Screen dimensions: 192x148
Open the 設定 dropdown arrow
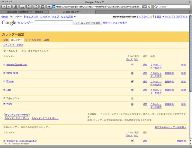pyautogui.click(x=163, y=17)
